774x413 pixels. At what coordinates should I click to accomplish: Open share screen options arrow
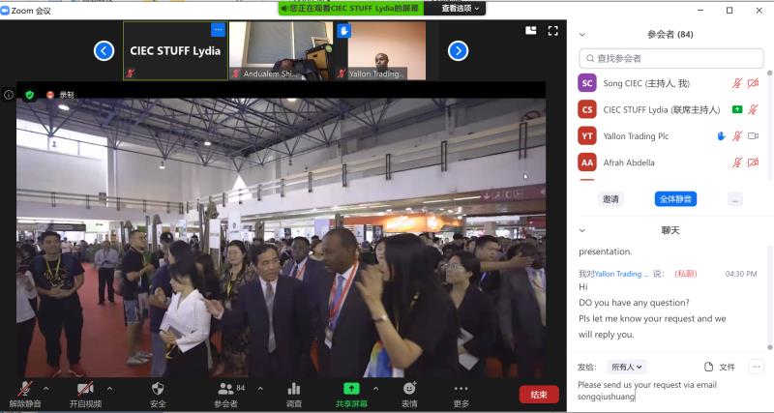tap(376, 389)
